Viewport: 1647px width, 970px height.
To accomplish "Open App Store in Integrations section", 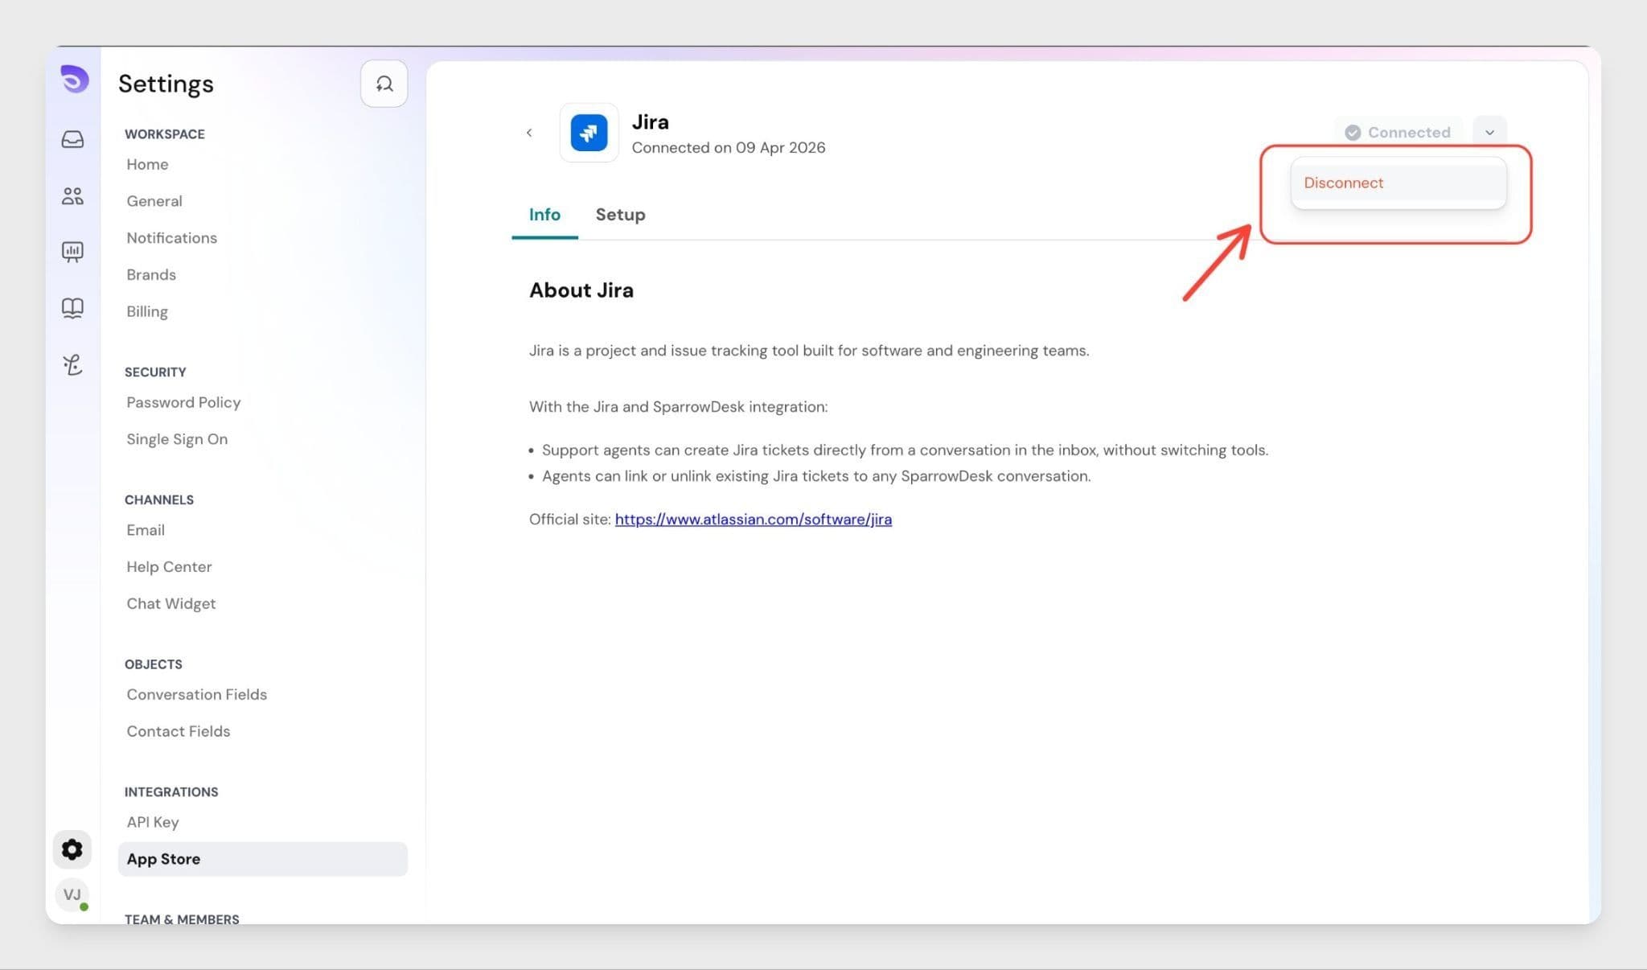I will point(163,859).
